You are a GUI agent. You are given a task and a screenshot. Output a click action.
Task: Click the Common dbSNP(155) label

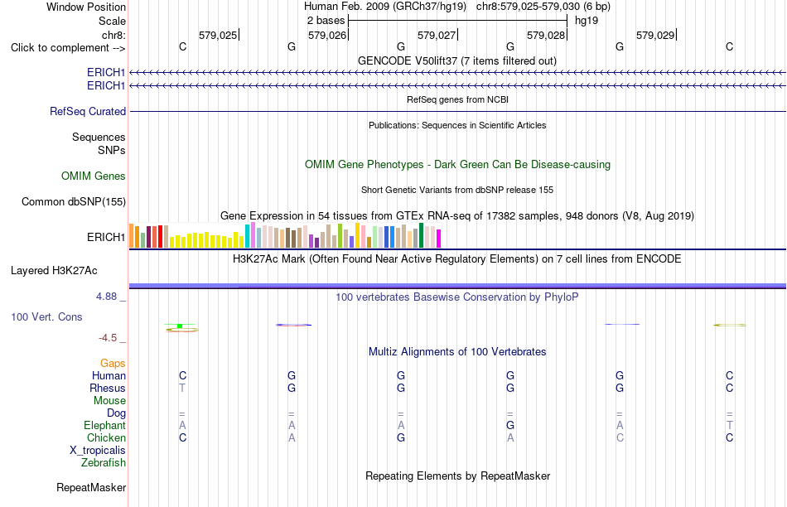pyautogui.click(x=73, y=202)
